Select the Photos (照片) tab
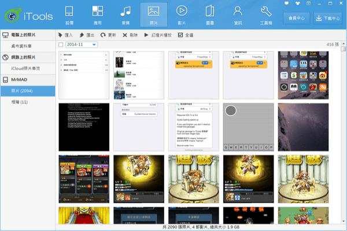Viewport: 347px width, 231px height. [154, 15]
